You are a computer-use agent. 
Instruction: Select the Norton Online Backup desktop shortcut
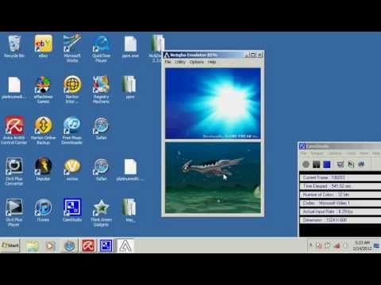point(44,131)
